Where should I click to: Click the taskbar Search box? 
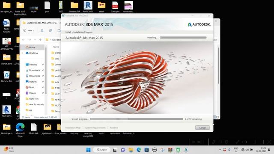102,150
